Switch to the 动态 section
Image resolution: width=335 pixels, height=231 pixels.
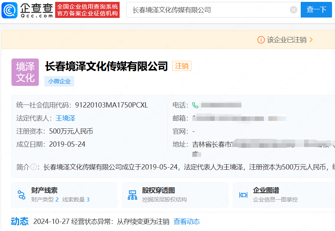point(20,221)
